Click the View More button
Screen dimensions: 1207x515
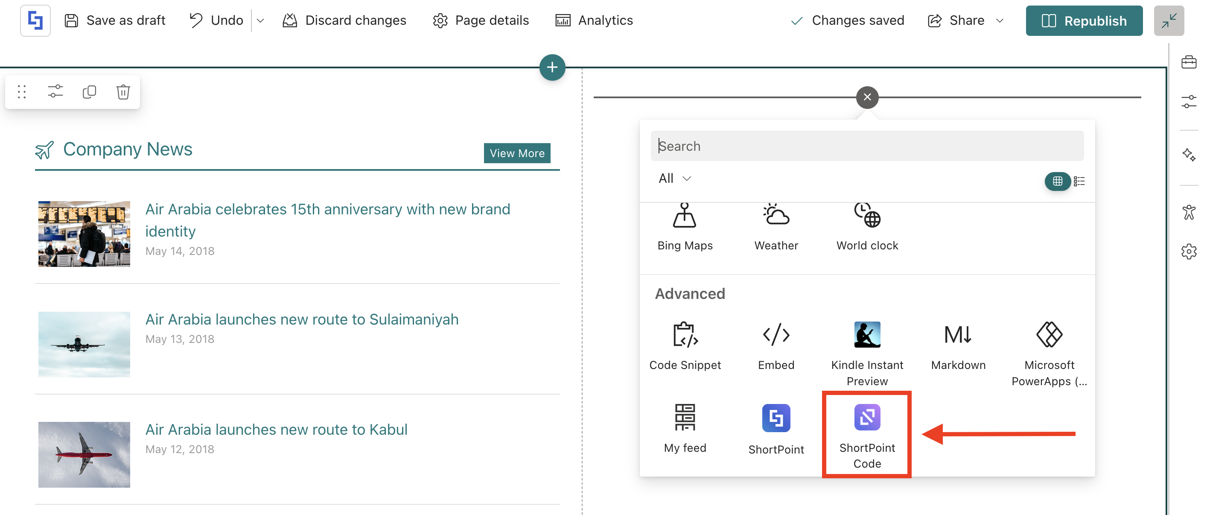tap(516, 153)
